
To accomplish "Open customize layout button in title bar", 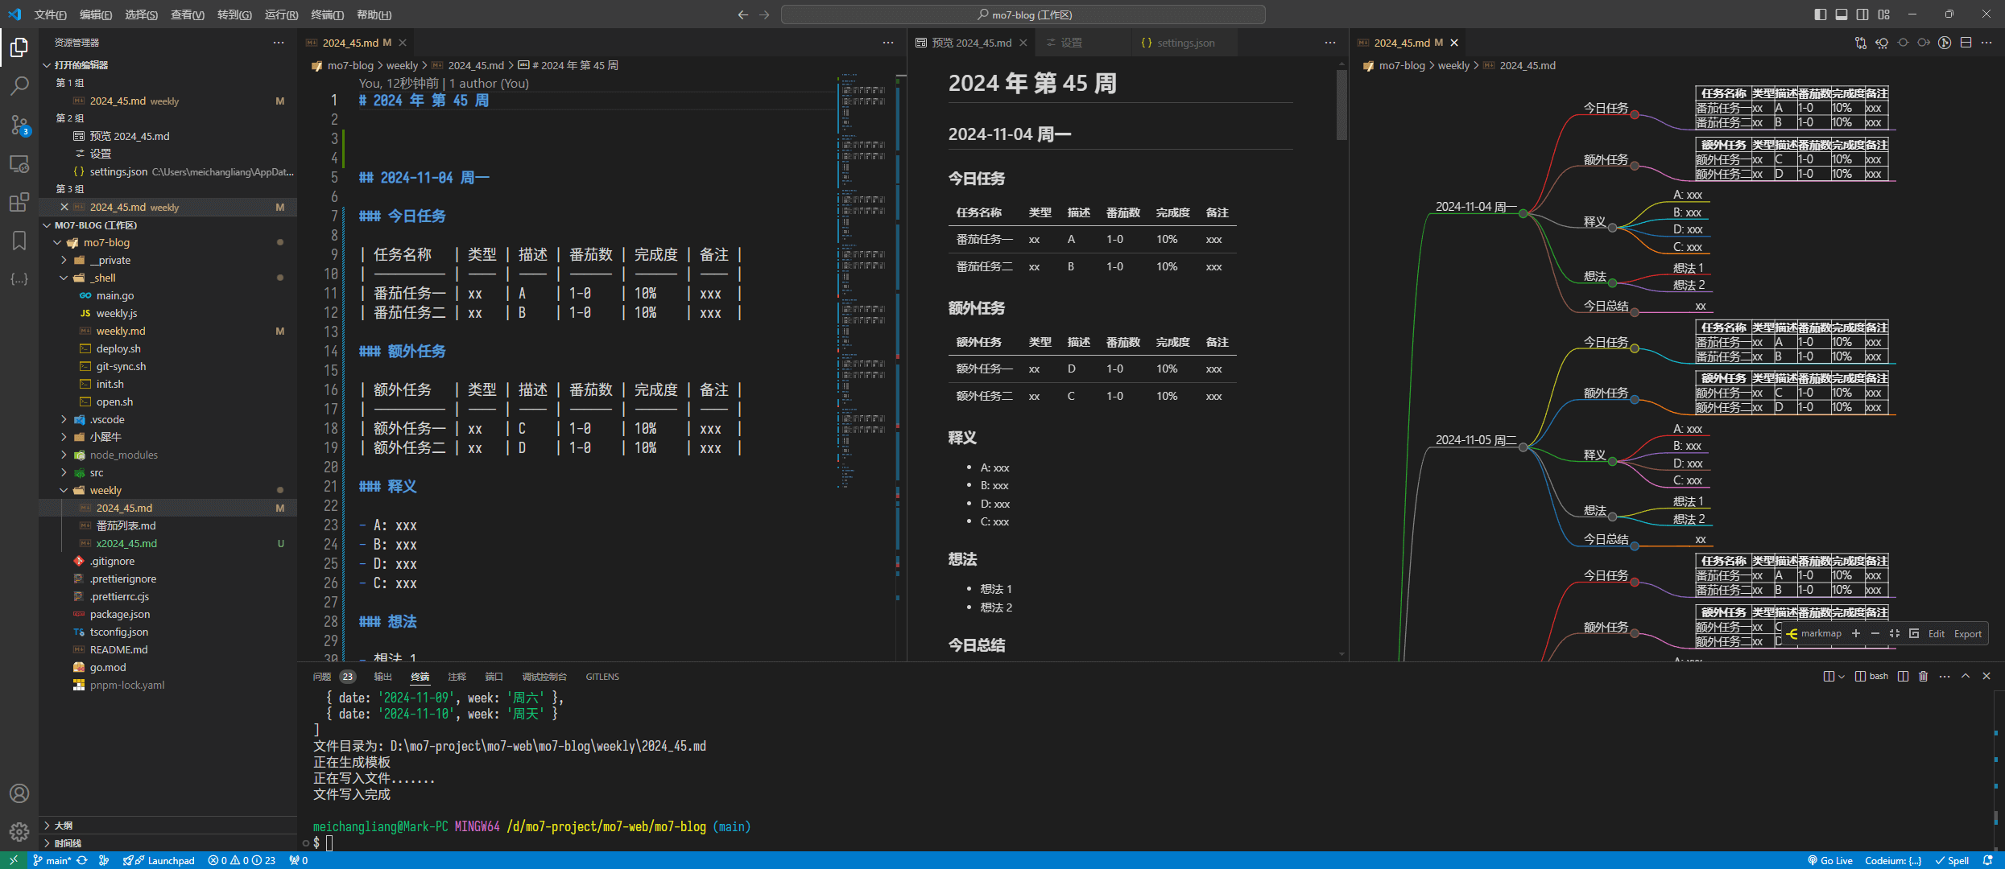I will tap(1884, 14).
